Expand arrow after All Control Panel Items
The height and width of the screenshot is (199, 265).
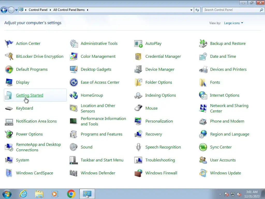[x=87, y=10]
